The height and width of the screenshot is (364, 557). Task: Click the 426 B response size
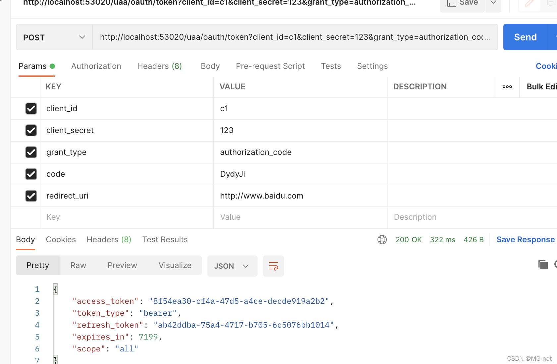coord(474,240)
